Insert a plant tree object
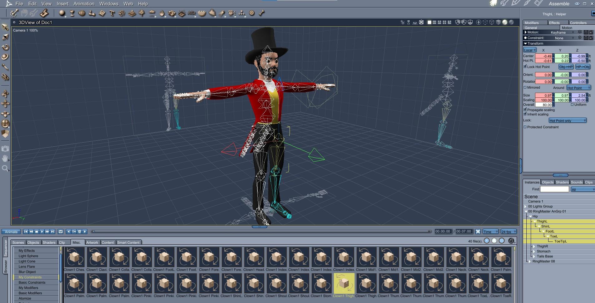 (x=142, y=13)
